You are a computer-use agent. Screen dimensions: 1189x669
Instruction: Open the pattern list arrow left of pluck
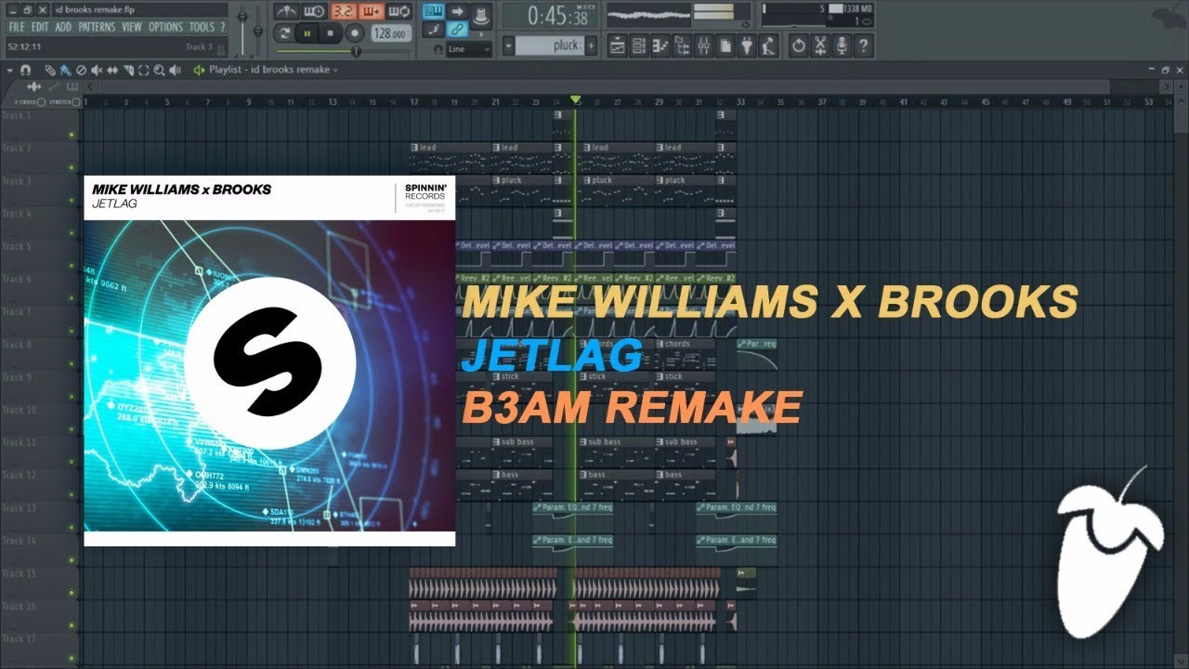(x=508, y=46)
